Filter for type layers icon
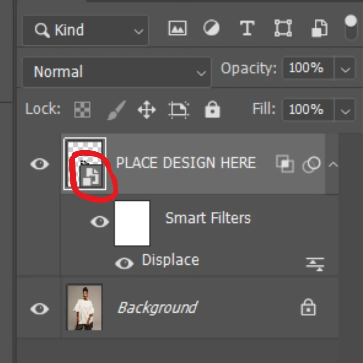The width and height of the screenshot is (363, 363). (x=247, y=28)
